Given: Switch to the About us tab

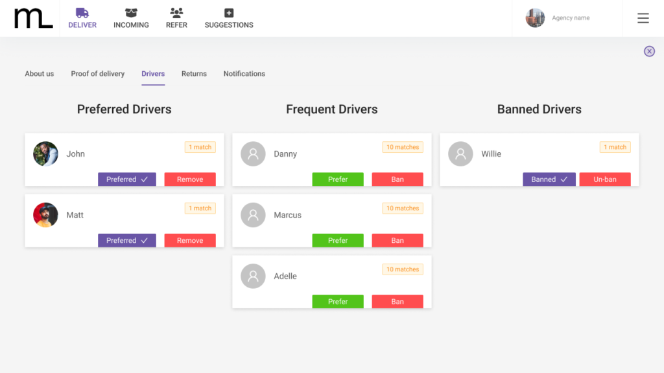Looking at the screenshot, I should 40,74.
